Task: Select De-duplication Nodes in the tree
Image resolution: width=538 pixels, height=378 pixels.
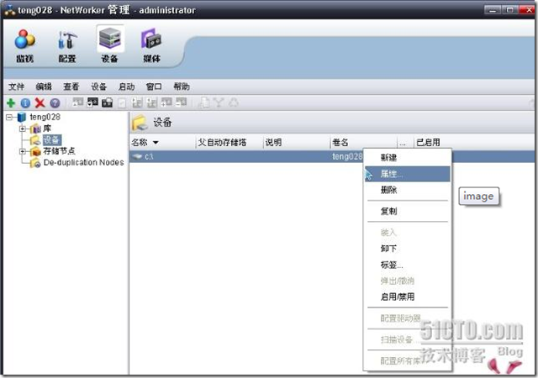Action: tap(84, 162)
